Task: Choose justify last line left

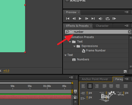Action: (x=105, y=86)
